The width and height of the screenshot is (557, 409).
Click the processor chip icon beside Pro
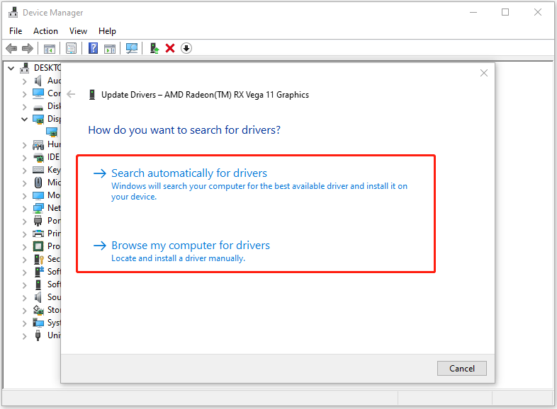tap(38, 246)
